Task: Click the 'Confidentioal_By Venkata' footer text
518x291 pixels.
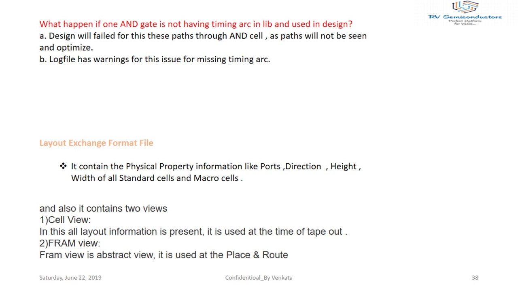Action: [x=259, y=278]
